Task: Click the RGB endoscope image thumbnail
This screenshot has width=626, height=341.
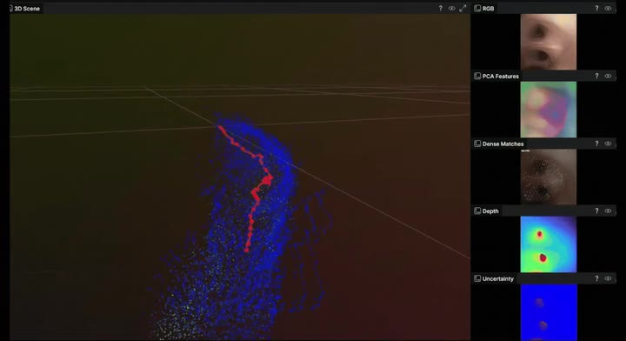Action: pos(549,42)
